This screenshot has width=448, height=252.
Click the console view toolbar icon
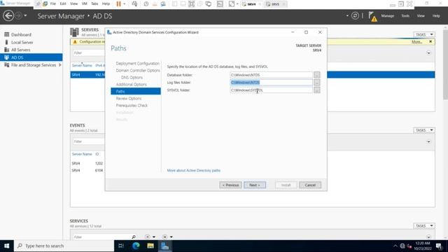click(x=220, y=4)
